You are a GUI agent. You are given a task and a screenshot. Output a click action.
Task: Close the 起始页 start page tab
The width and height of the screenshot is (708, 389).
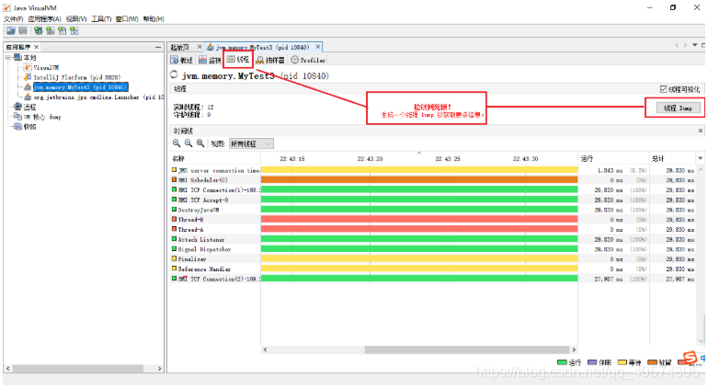click(x=200, y=47)
